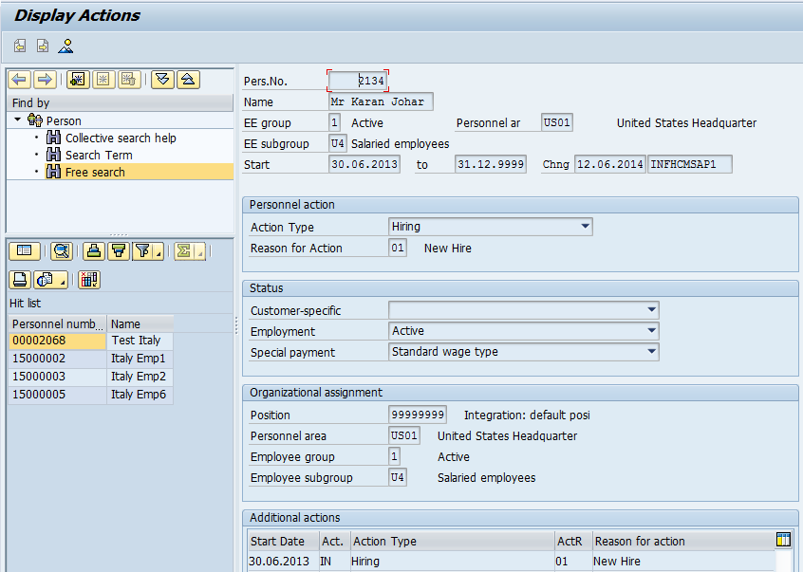This screenshot has width=803, height=572.
Task: Select Search Term in Find by tree
Action: click(99, 155)
